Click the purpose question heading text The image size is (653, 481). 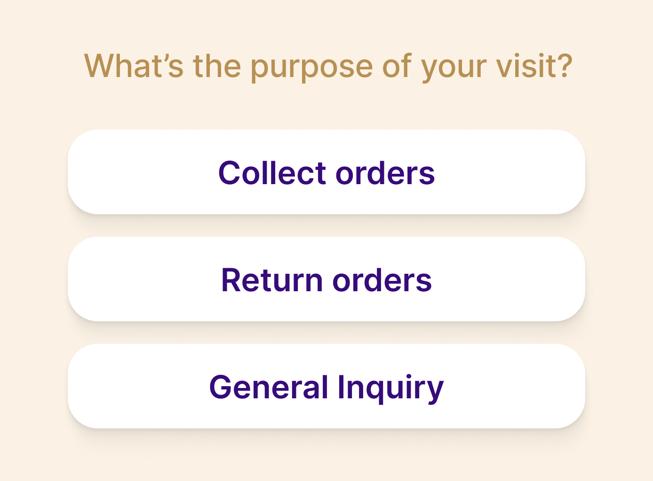point(329,66)
